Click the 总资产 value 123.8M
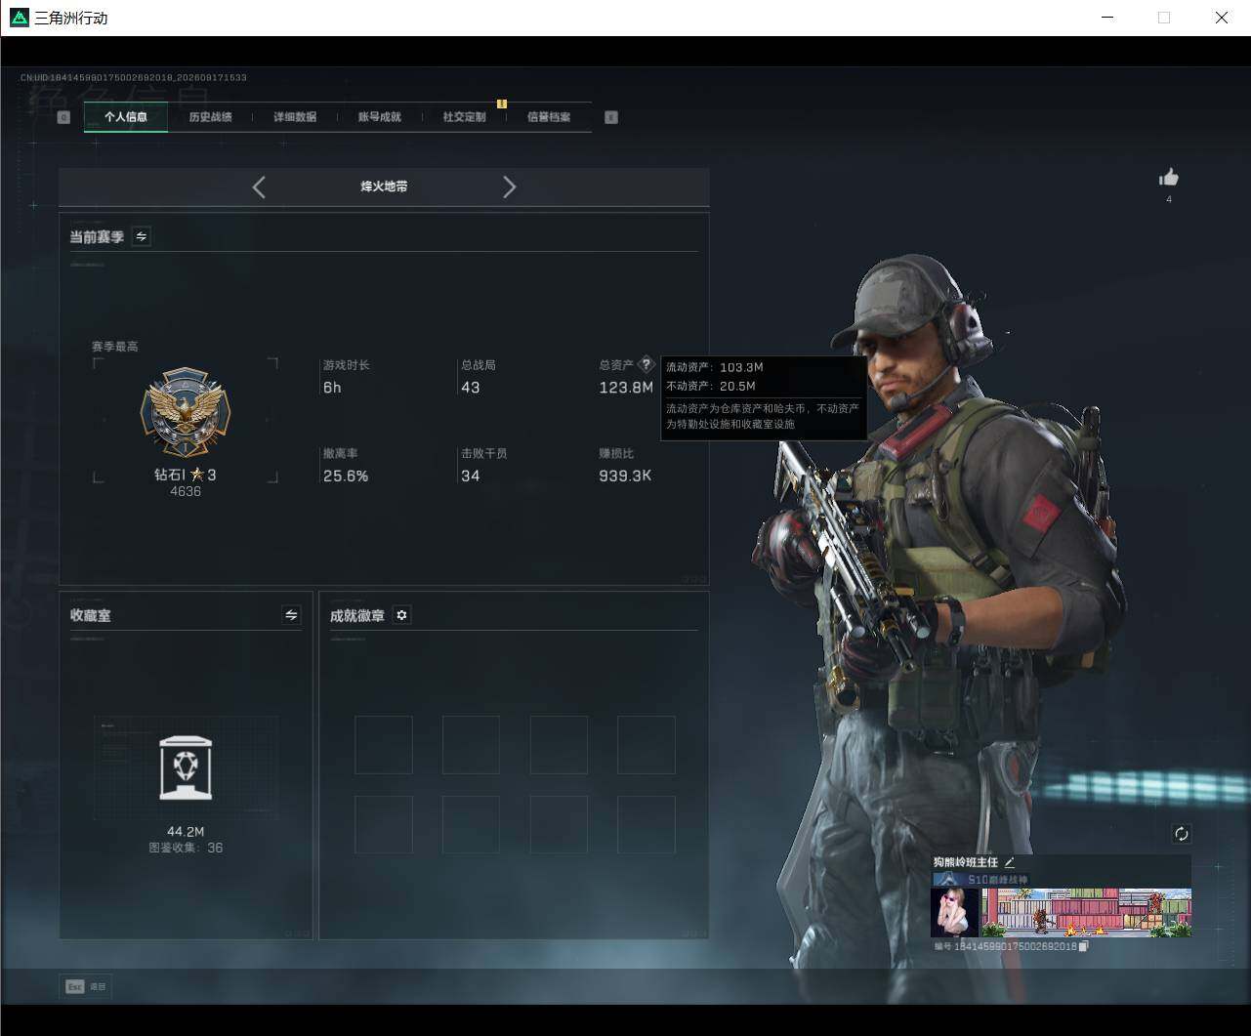 click(626, 388)
